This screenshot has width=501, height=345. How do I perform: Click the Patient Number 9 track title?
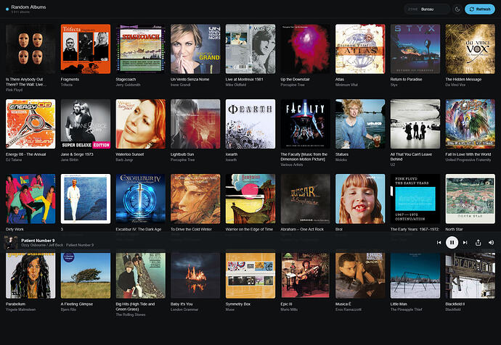click(38, 241)
